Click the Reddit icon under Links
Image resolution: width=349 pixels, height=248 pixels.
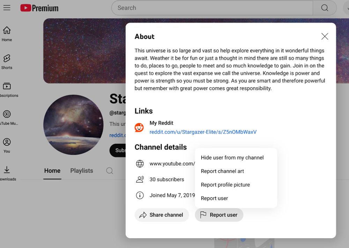click(139, 128)
